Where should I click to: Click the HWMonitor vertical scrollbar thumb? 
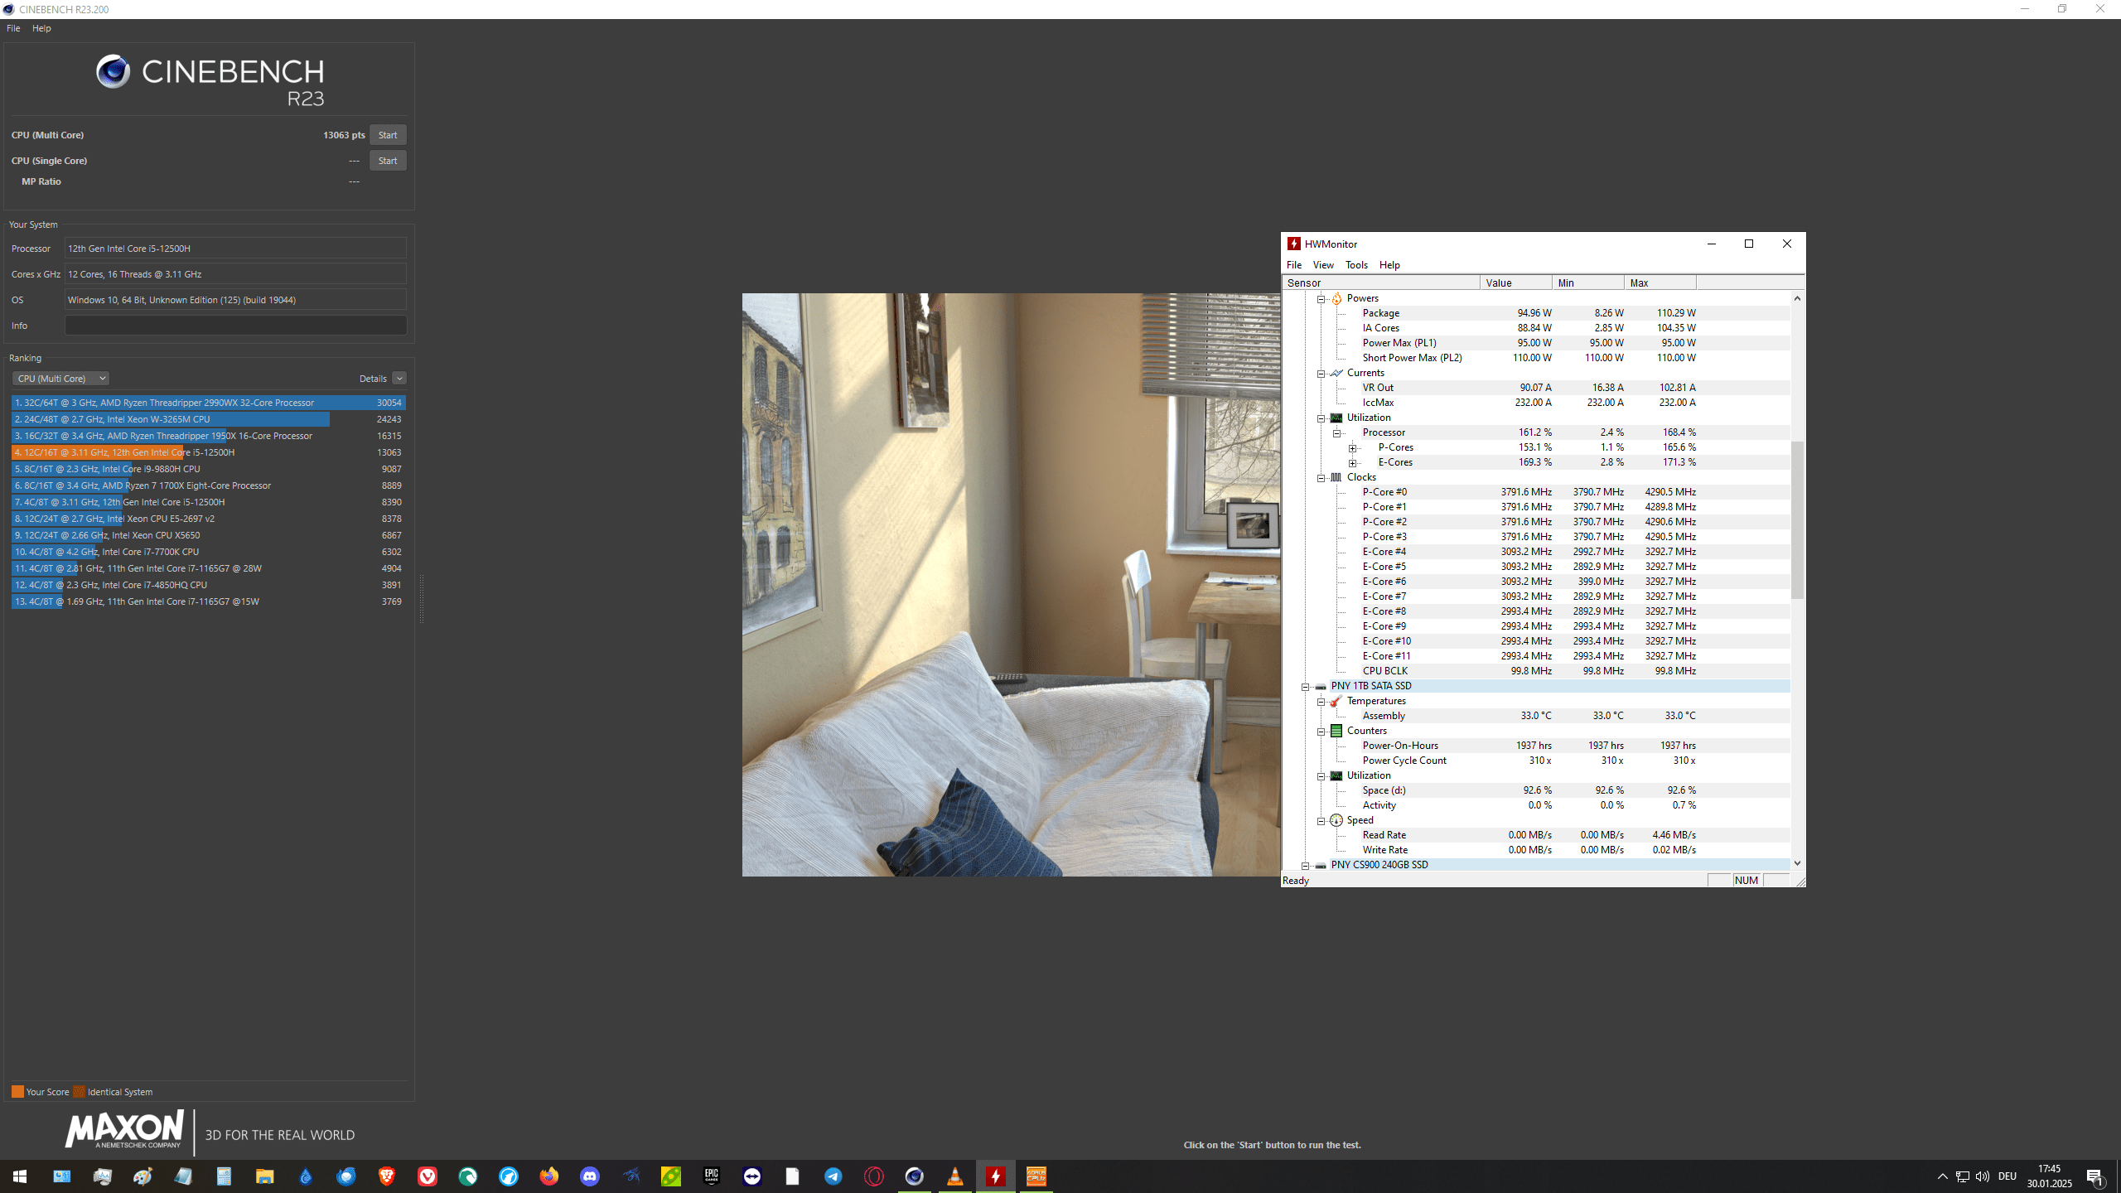pos(1797,520)
